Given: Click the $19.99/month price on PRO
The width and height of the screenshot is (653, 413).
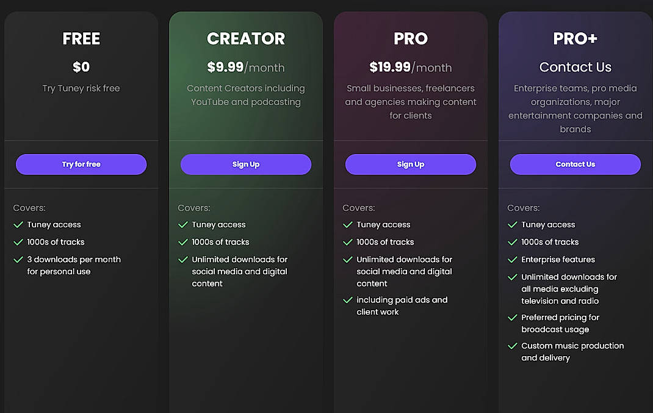Looking at the screenshot, I should coord(410,67).
